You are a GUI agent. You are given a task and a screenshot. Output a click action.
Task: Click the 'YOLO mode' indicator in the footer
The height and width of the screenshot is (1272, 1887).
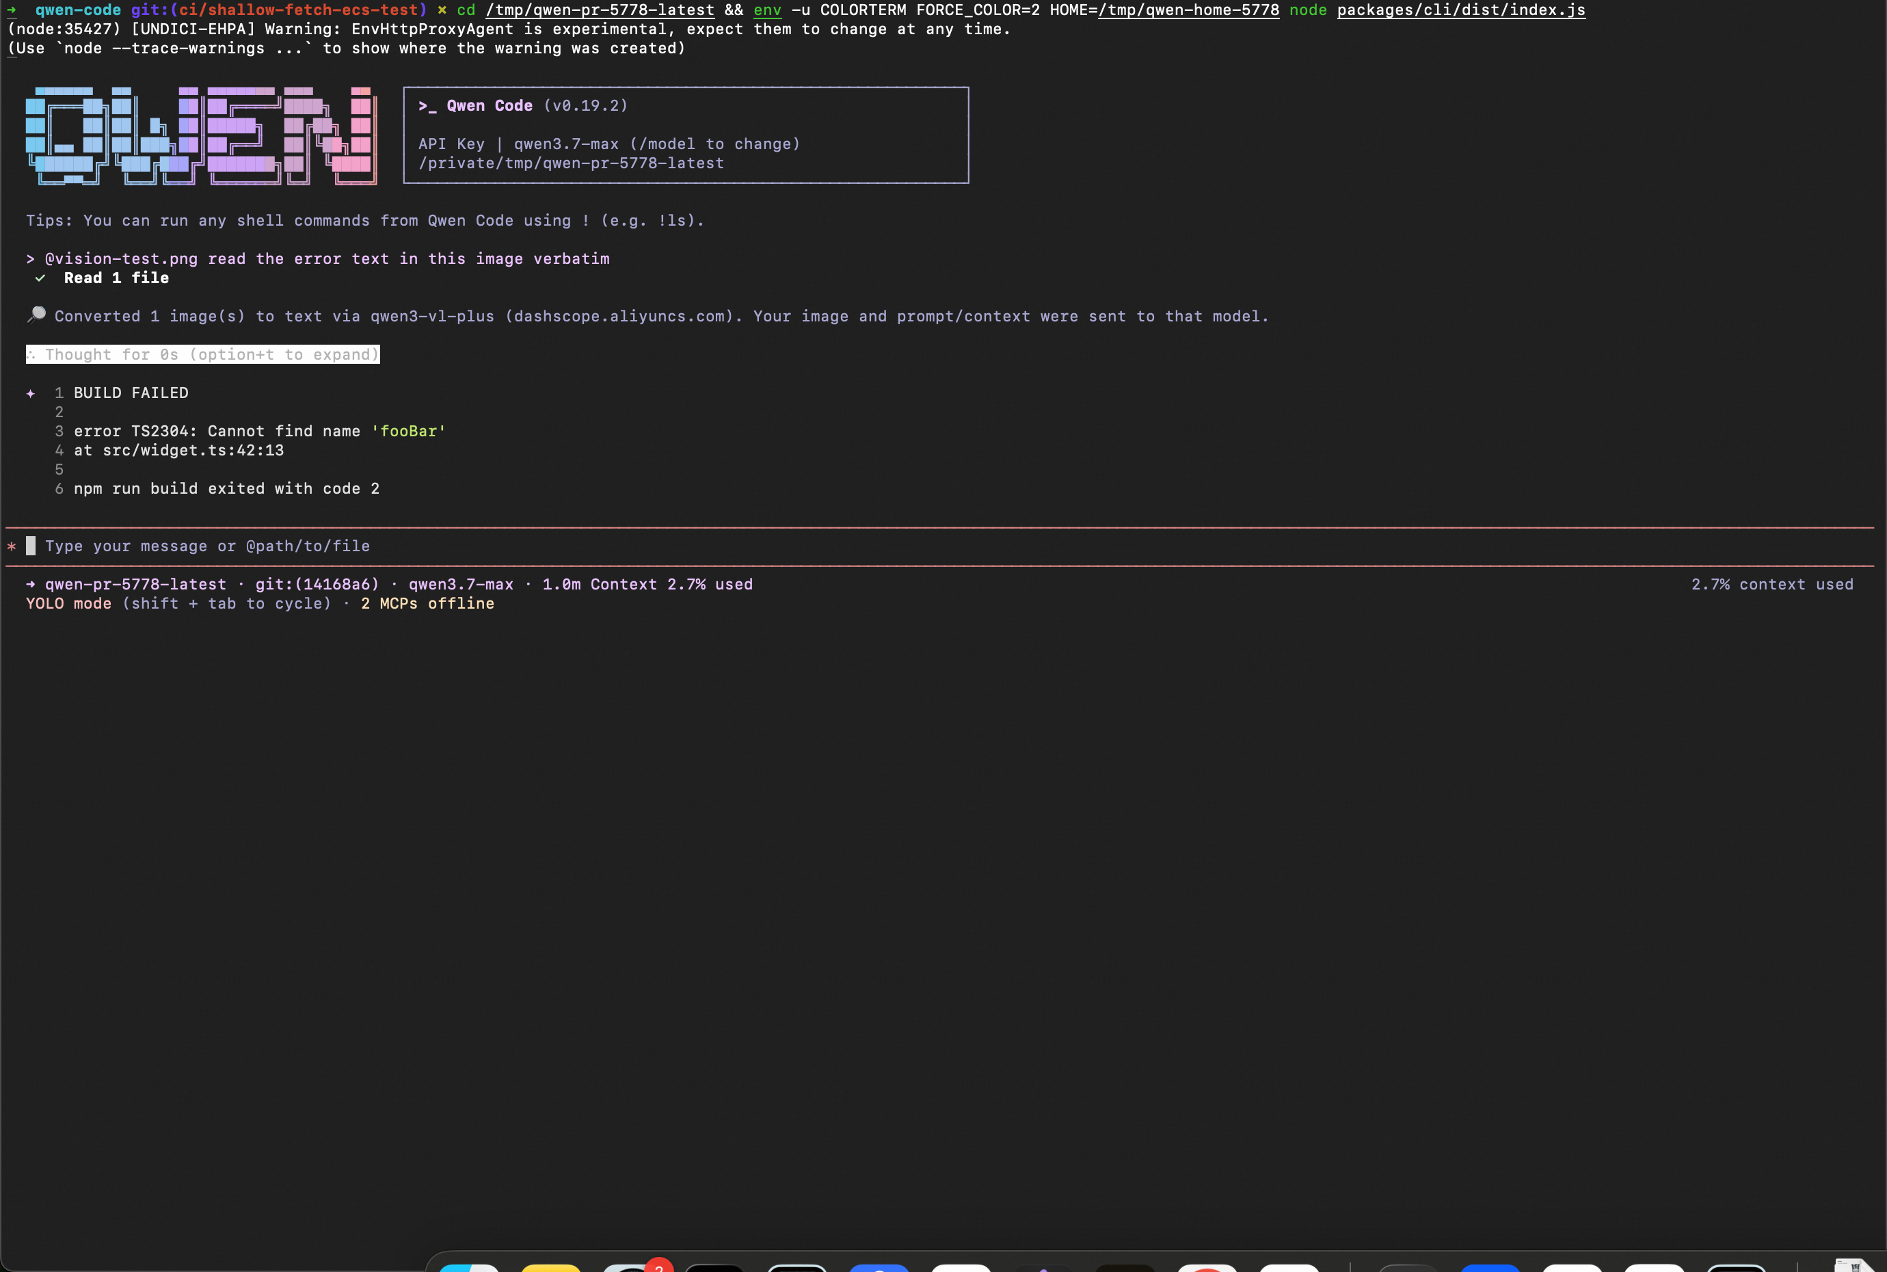click(x=69, y=604)
